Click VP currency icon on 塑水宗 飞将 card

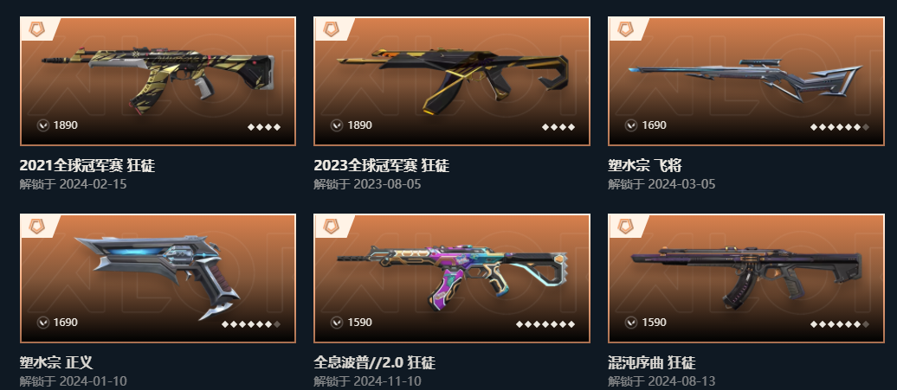pyautogui.click(x=631, y=125)
